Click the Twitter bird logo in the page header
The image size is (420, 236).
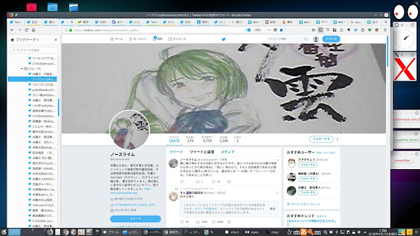tap(224, 39)
